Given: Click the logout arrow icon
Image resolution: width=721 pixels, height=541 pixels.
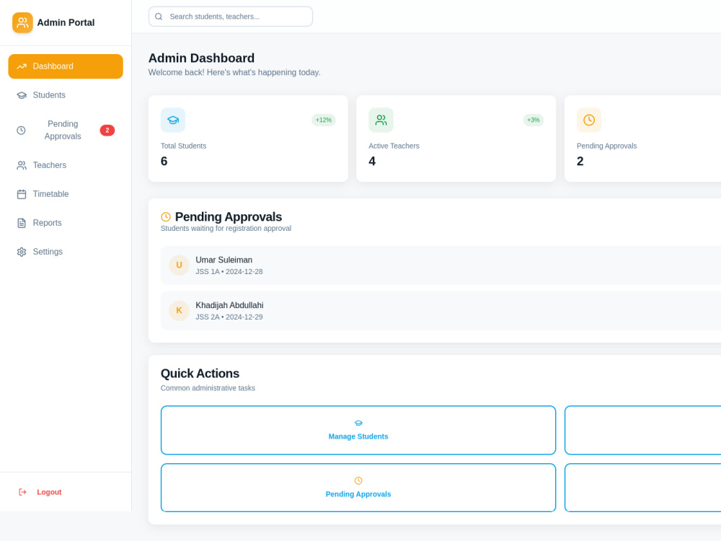Looking at the screenshot, I should tap(22, 492).
